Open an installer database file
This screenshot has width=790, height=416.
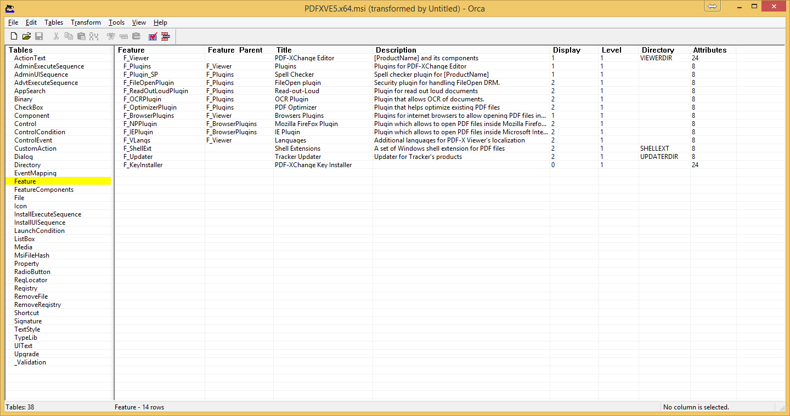coord(26,36)
